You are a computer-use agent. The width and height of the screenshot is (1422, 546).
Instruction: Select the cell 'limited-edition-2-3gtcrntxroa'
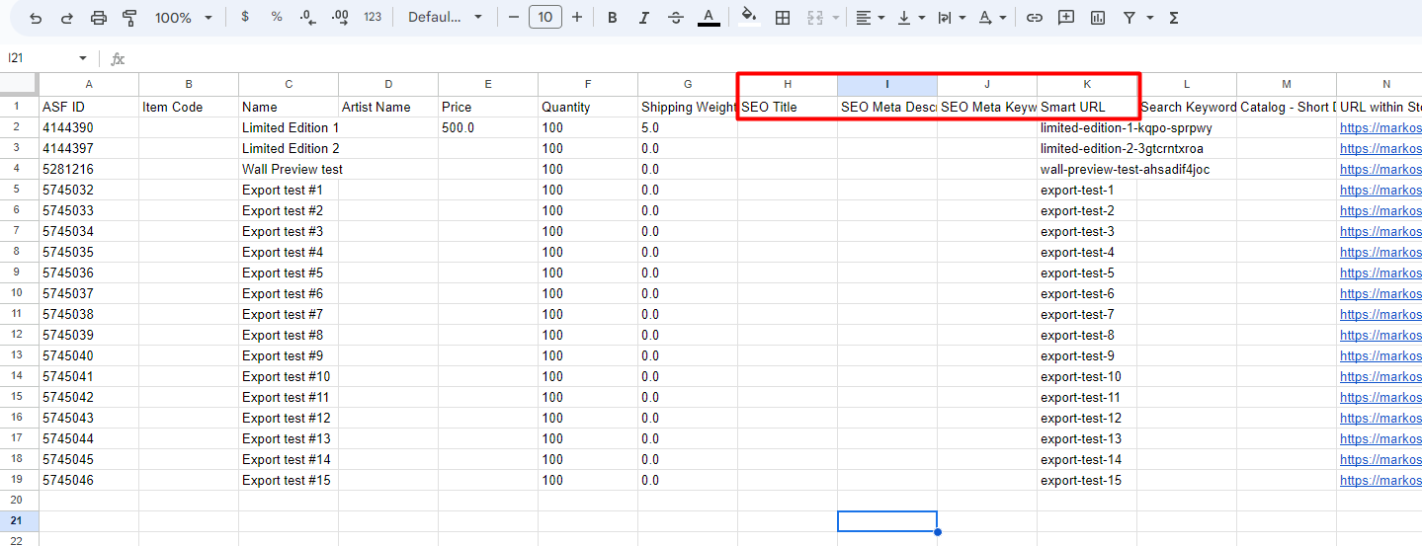point(1087,148)
